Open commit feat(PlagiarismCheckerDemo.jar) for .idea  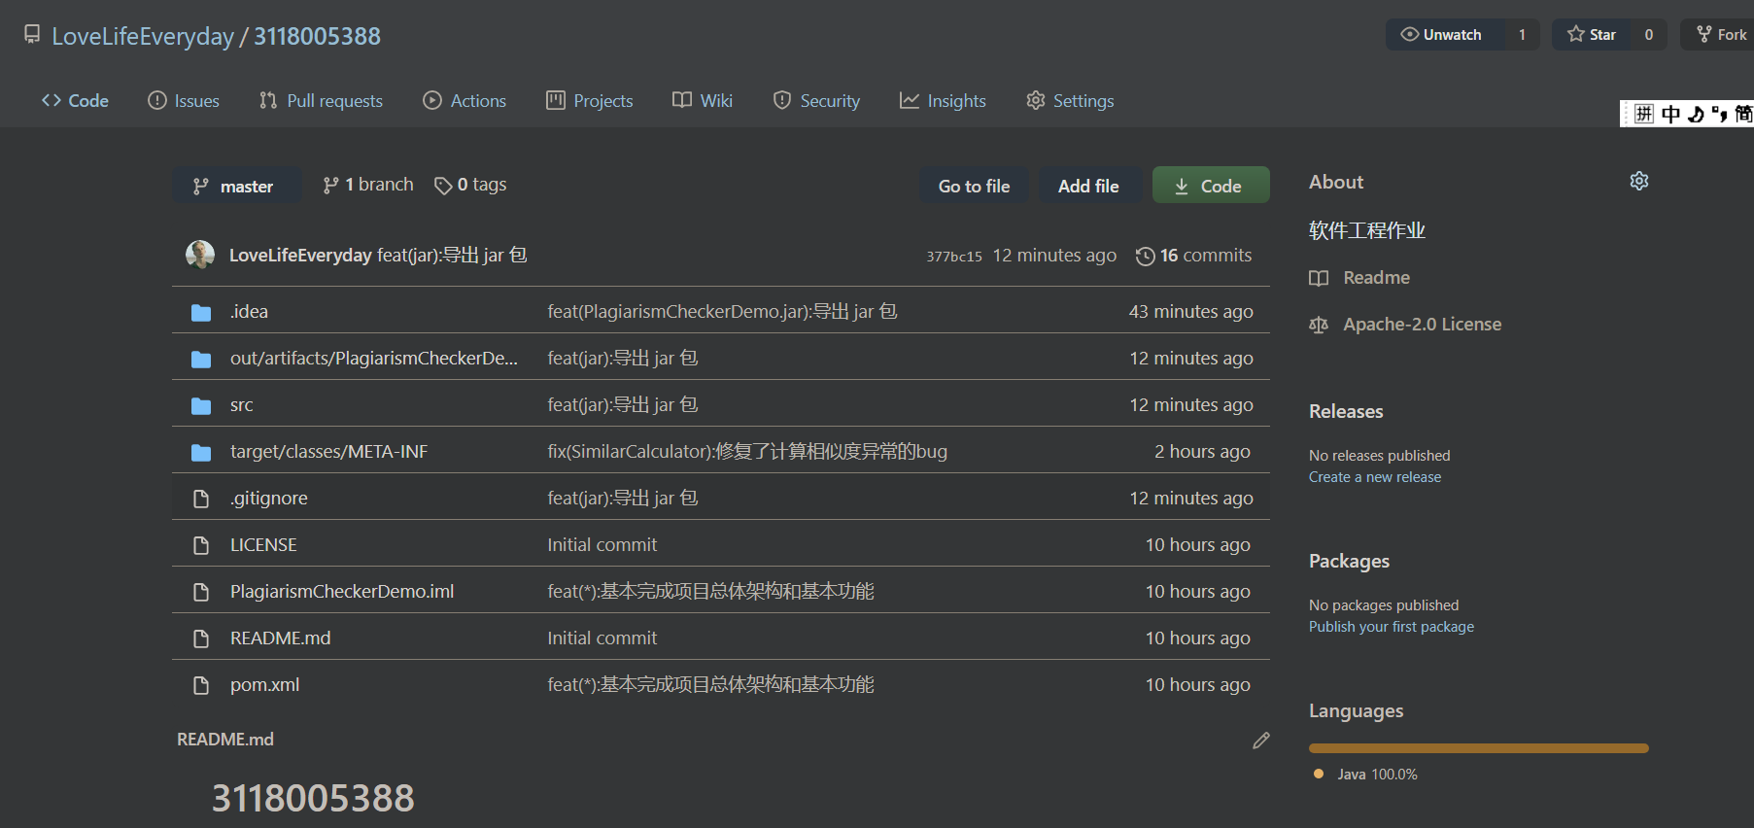(x=722, y=311)
